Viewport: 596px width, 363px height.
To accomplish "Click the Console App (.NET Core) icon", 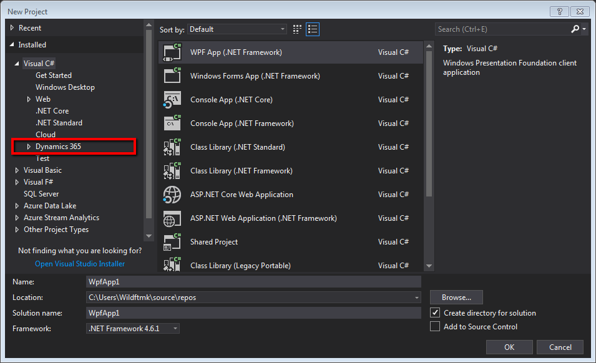I will pyautogui.click(x=172, y=100).
